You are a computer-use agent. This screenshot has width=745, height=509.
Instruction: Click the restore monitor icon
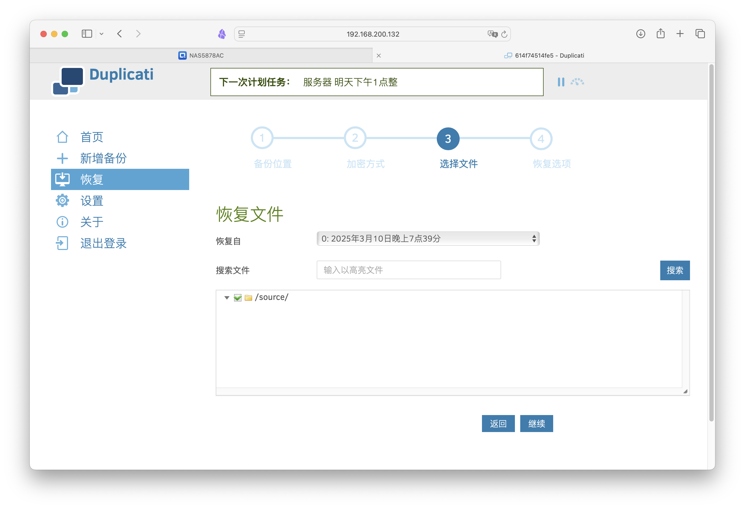click(62, 179)
